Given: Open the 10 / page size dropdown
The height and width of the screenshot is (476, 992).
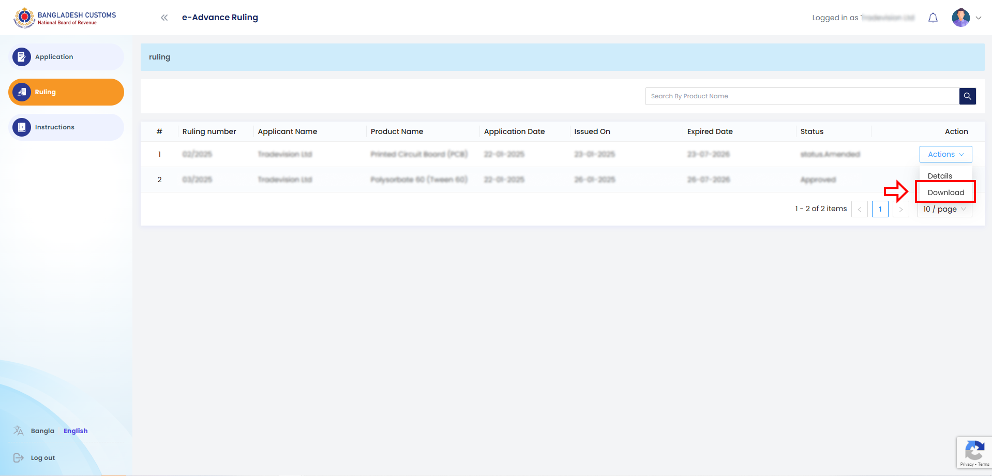Looking at the screenshot, I should point(945,209).
